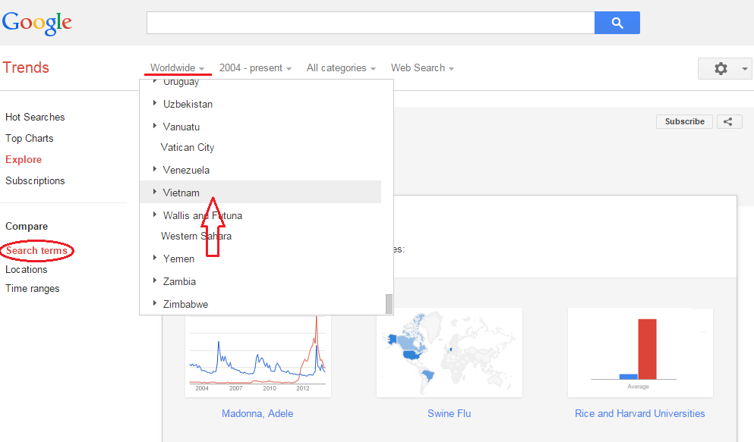Expand the Zimbabwe disclosure triangle
The height and width of the screenshot is (442, 754).
[155, 303]
